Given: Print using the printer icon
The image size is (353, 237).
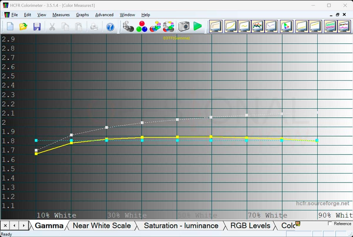Looking at the screenshot, I should point(94,26).
